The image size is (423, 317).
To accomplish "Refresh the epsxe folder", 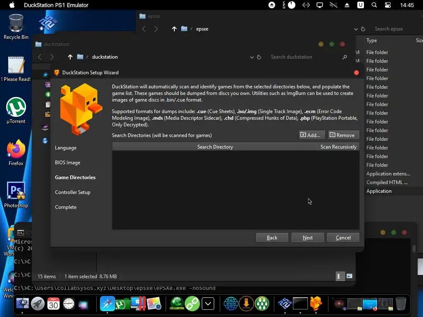I will point(363,29).
